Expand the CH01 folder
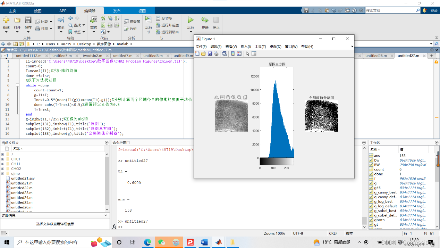The image size is (440, 248). [2, 159]
